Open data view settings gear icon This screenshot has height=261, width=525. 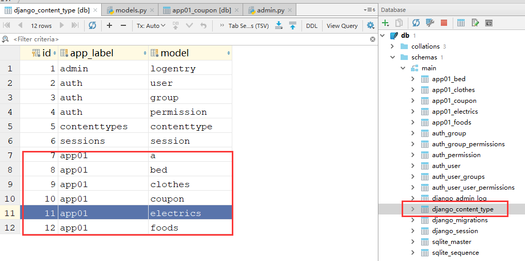coord(370,25)
